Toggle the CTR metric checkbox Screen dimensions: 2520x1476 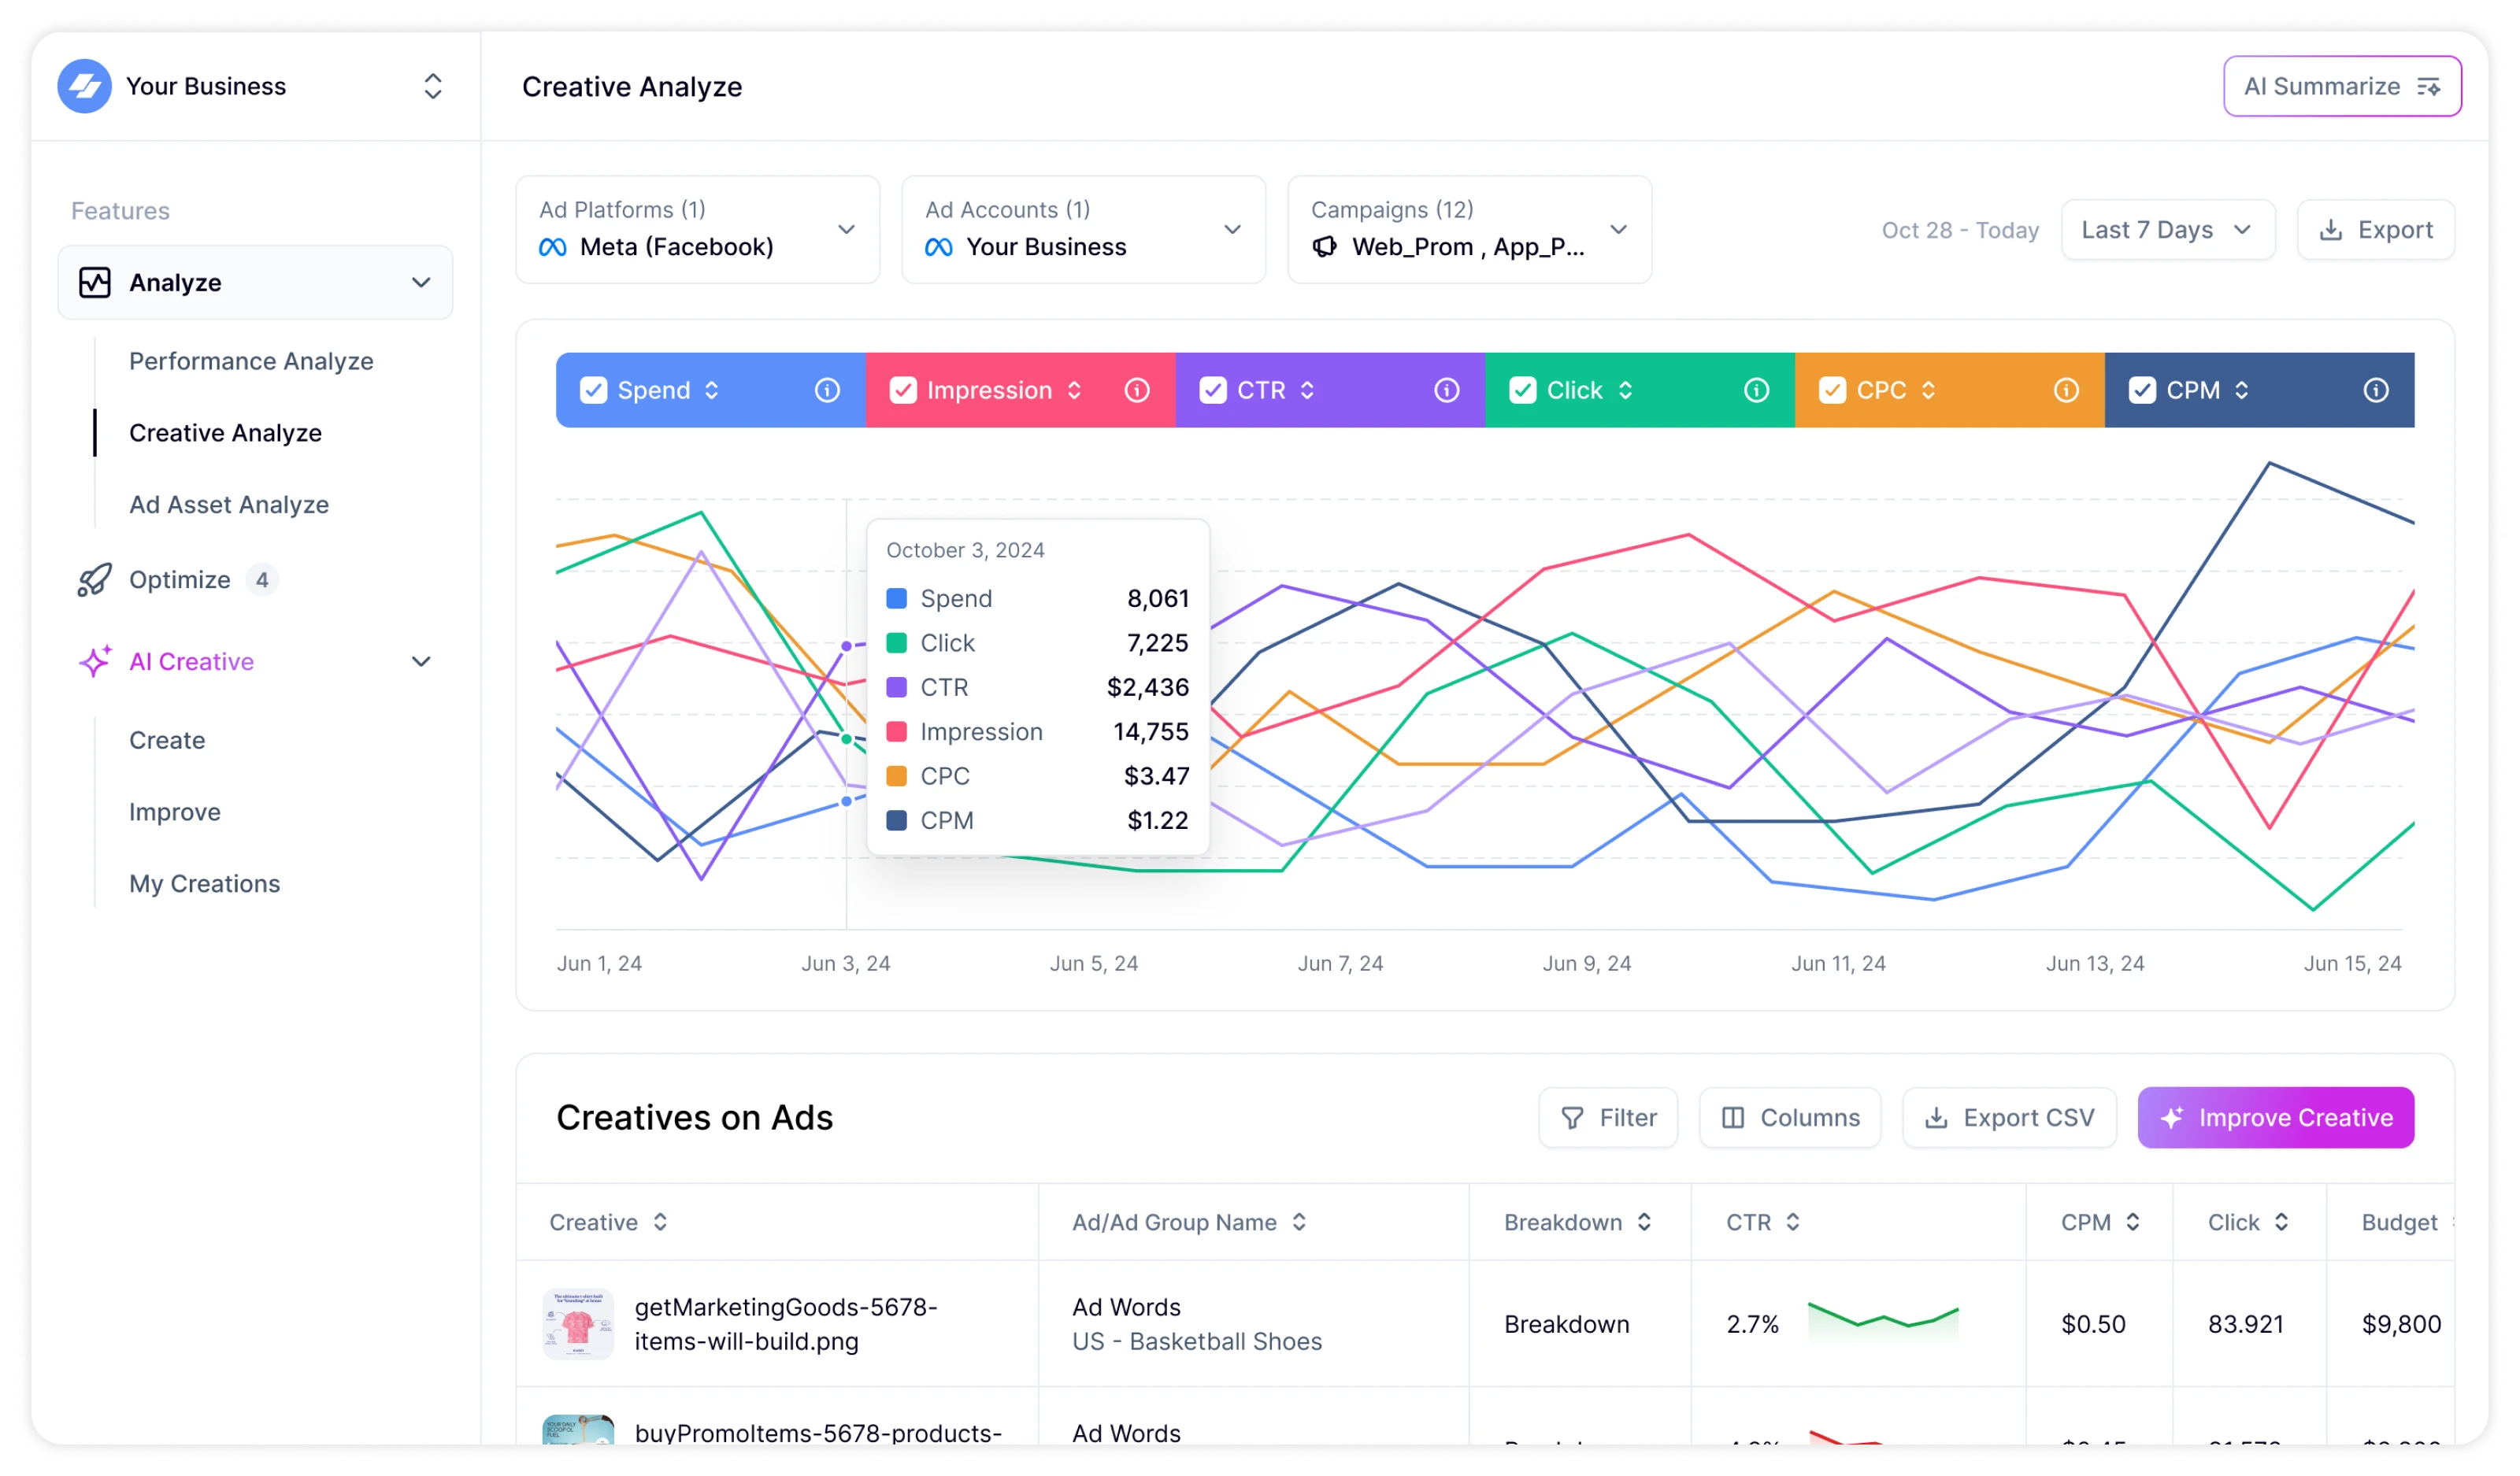(1213, 390)
